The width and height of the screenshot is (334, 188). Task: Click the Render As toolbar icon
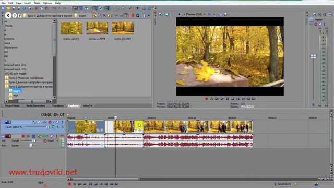point(24,8)
